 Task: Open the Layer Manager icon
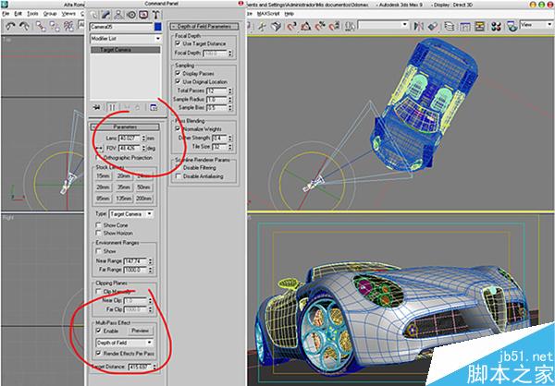450,27
